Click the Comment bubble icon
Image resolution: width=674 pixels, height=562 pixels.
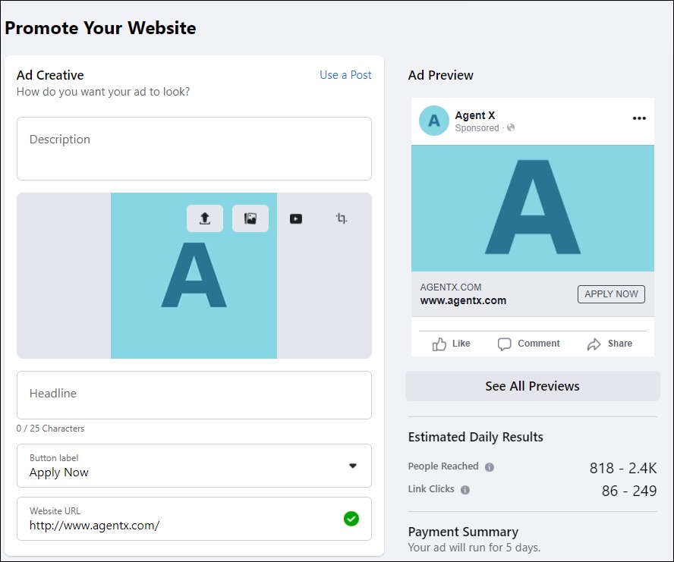[x=505, y=344]
